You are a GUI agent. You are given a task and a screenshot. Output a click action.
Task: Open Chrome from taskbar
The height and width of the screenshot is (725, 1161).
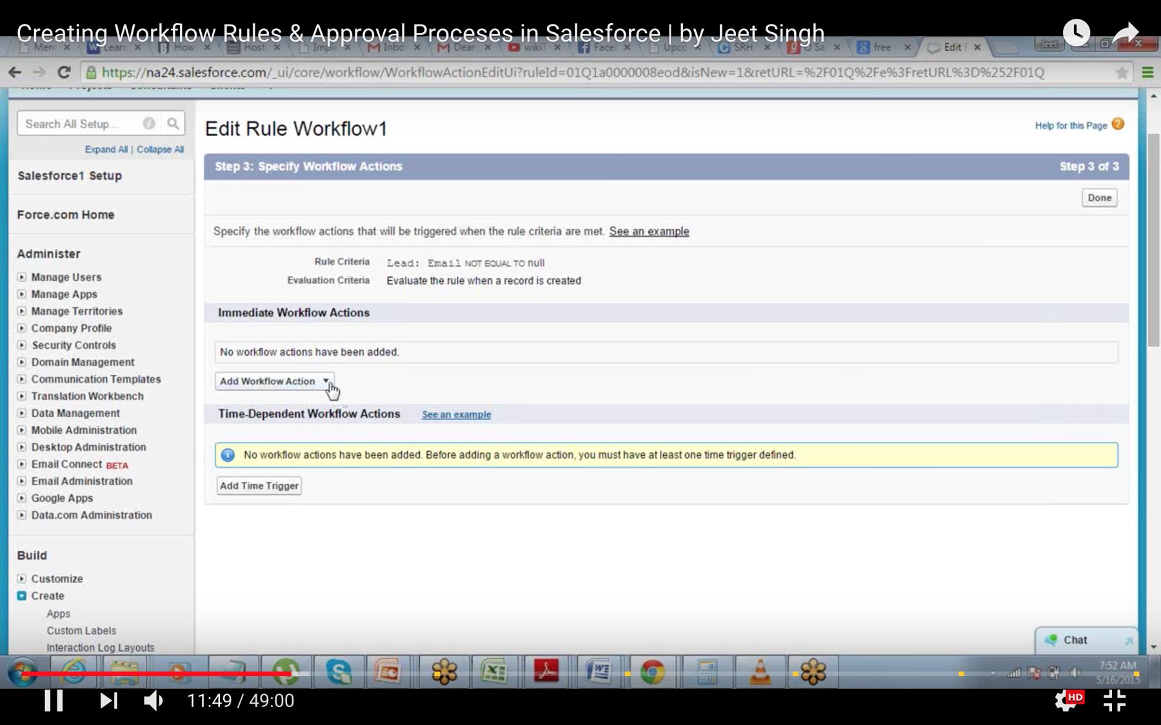[652, 672]
